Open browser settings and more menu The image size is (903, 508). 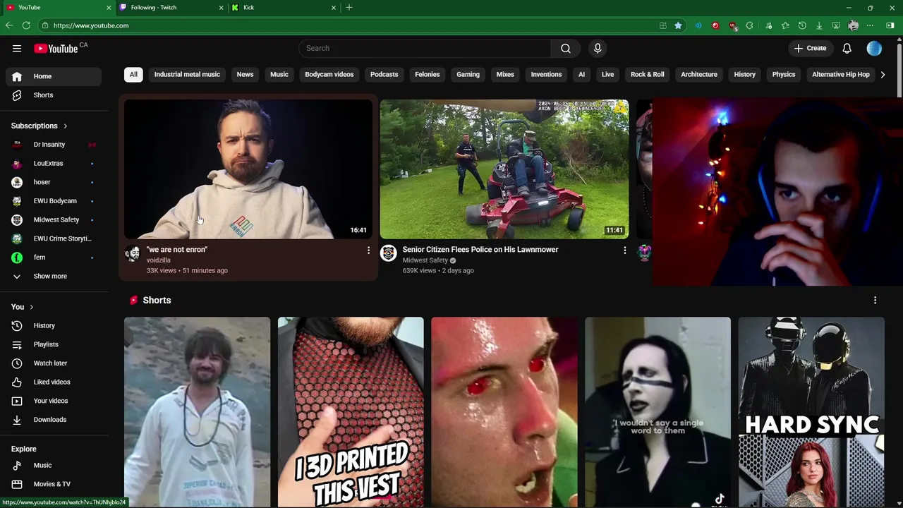(870, 25)
